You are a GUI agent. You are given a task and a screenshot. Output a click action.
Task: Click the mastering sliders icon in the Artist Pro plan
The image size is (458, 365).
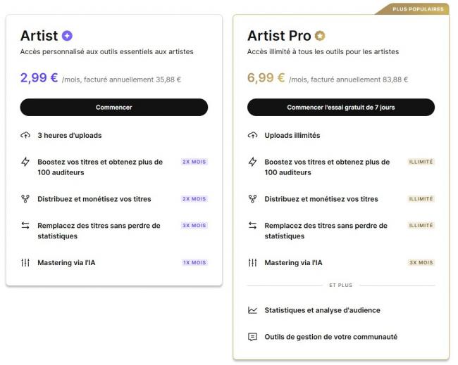(253, 262)
